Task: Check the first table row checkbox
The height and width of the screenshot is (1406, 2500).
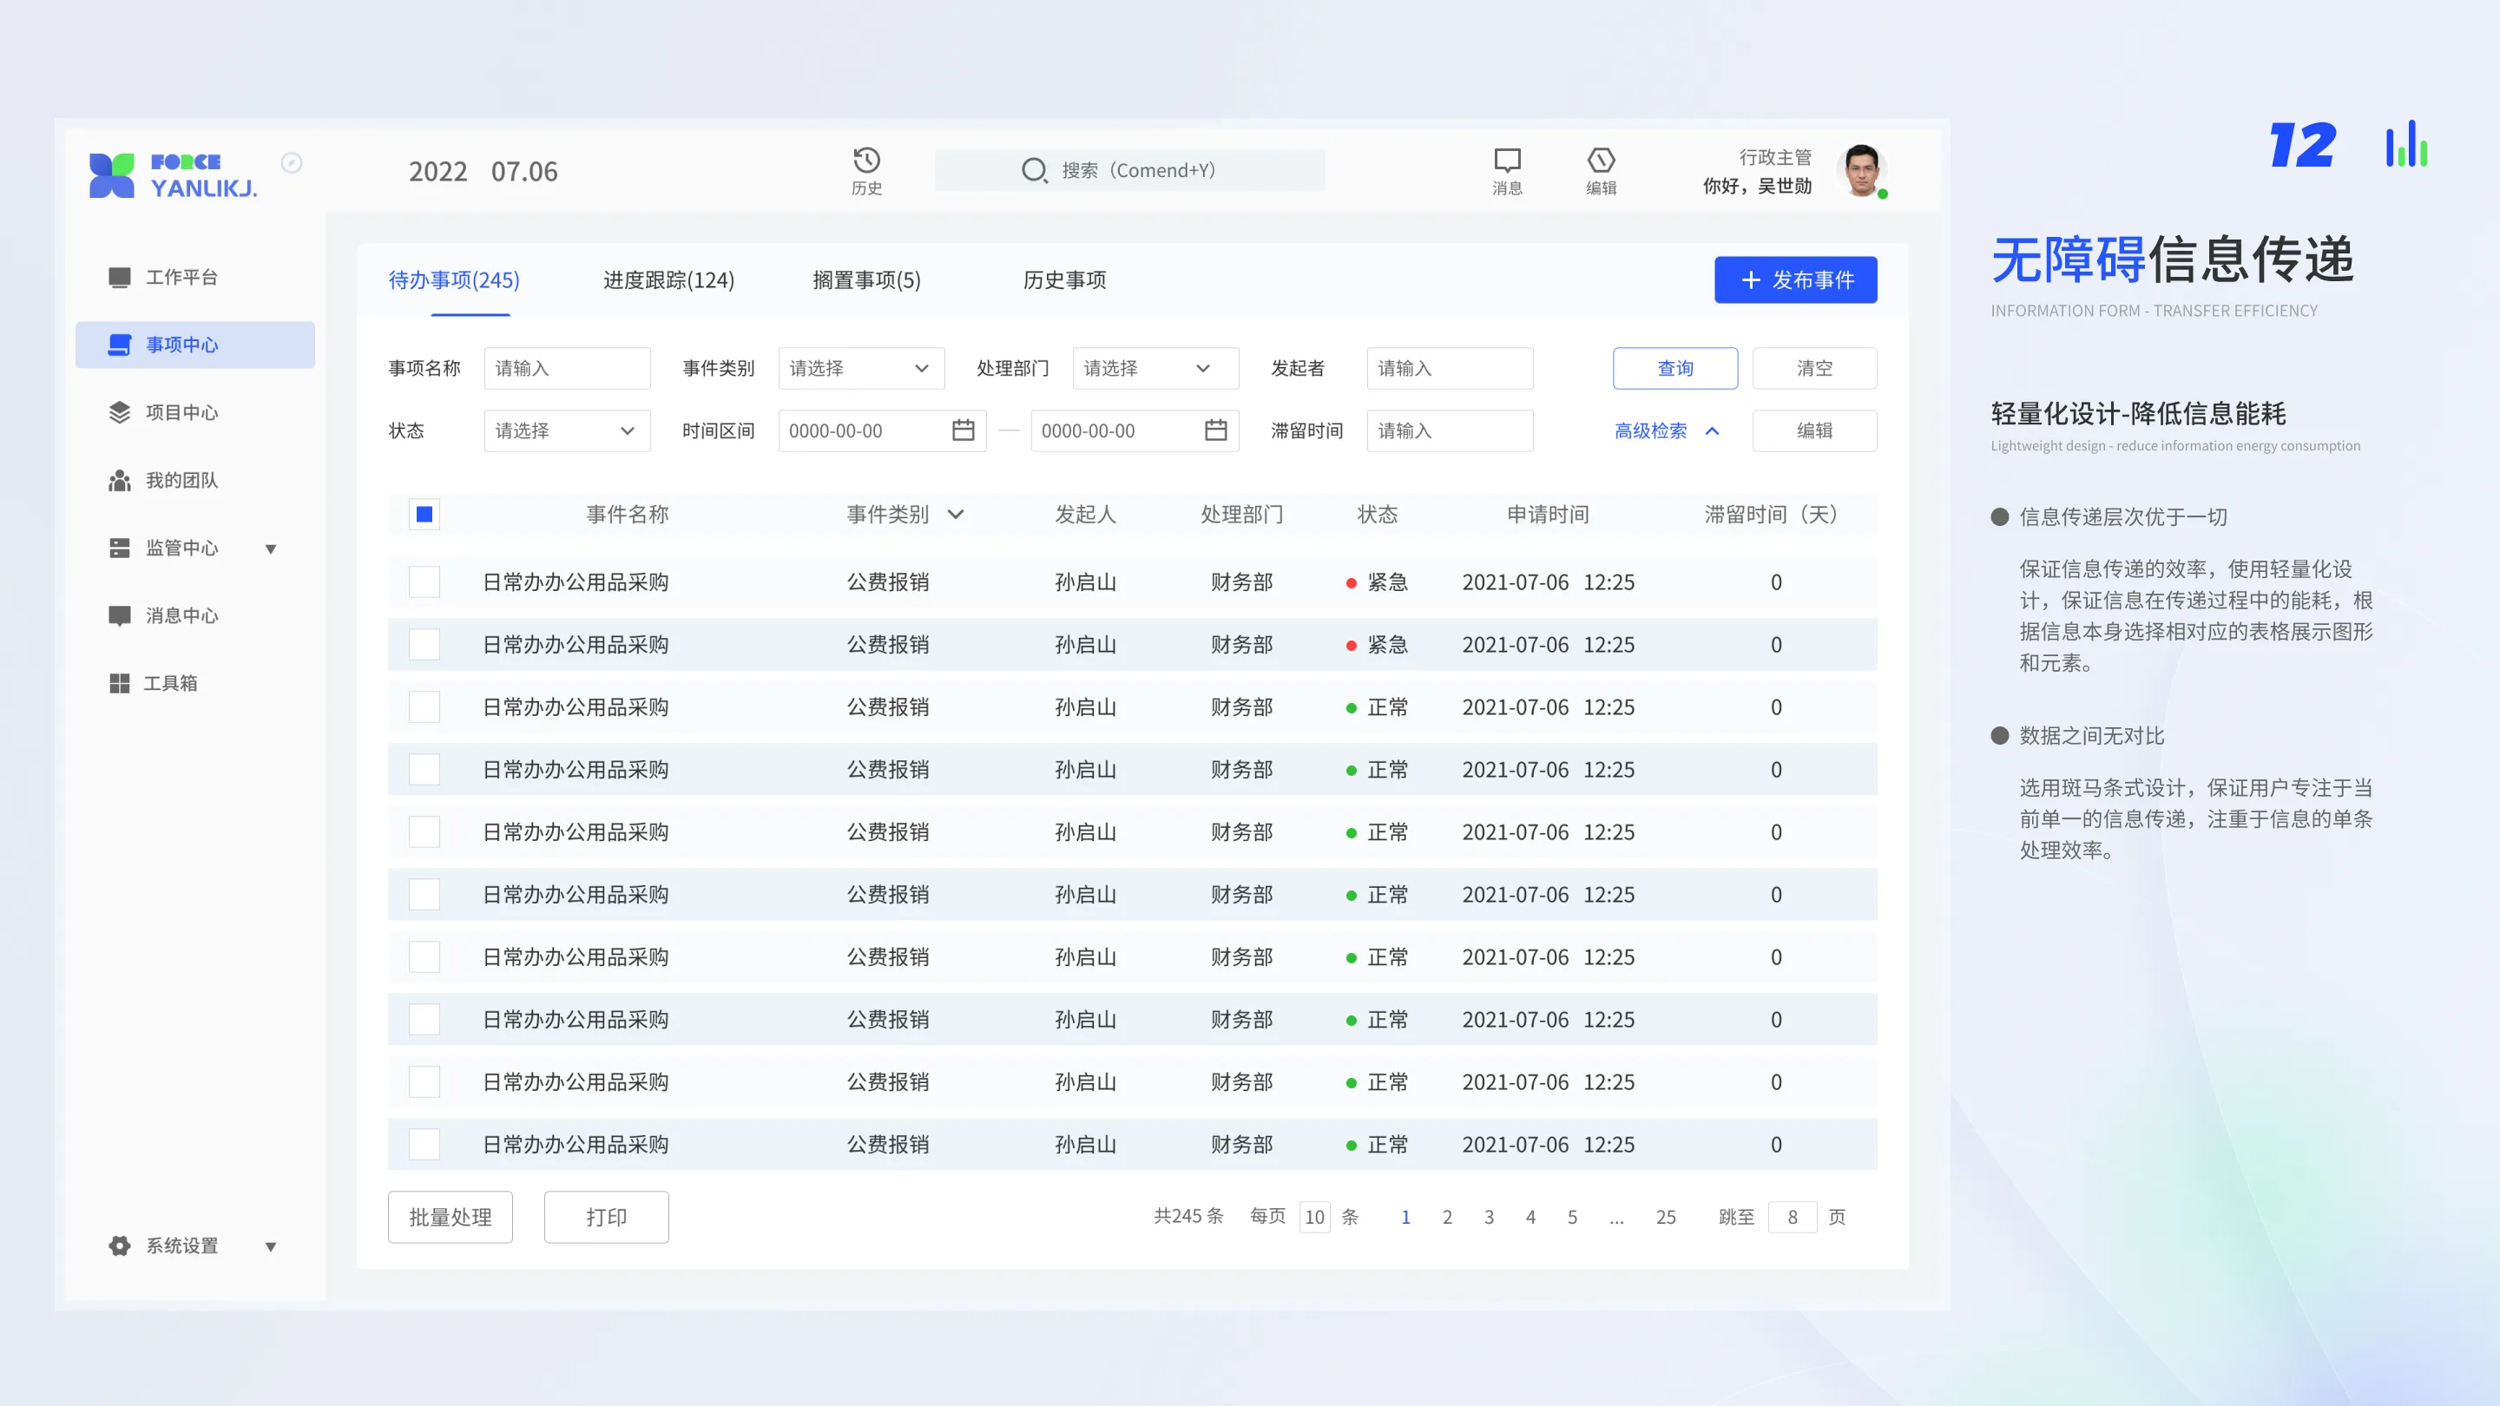Action: coord(424,582)
